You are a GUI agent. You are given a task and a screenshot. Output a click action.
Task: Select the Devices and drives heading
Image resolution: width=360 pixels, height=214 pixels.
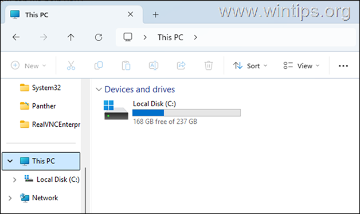coord(140,89)
